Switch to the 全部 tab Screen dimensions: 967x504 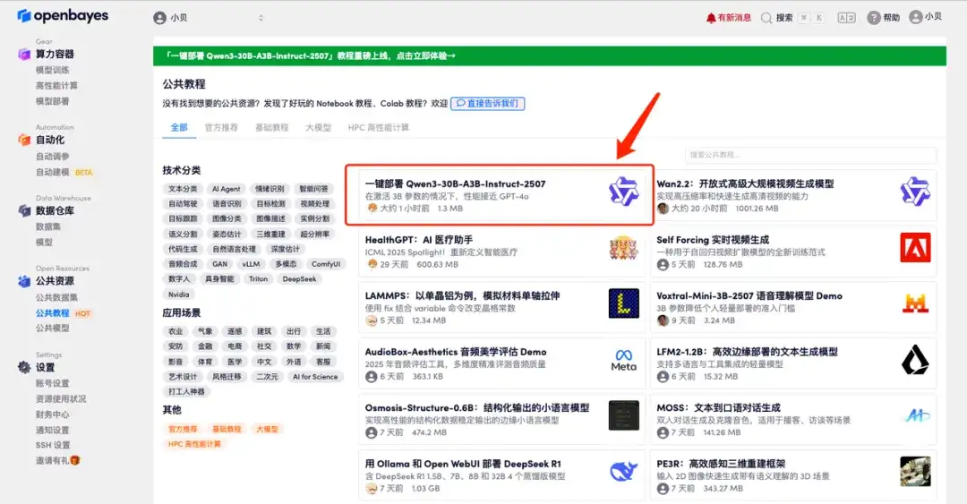pyautogui.click(x=179, y=128)
